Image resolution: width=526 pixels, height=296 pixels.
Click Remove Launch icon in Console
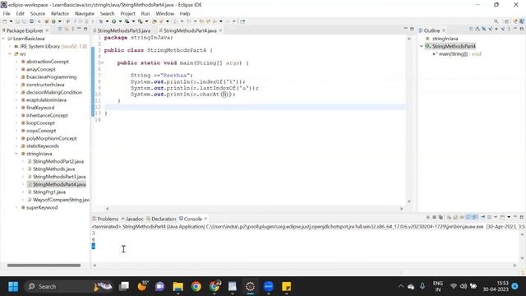(434, 217)
